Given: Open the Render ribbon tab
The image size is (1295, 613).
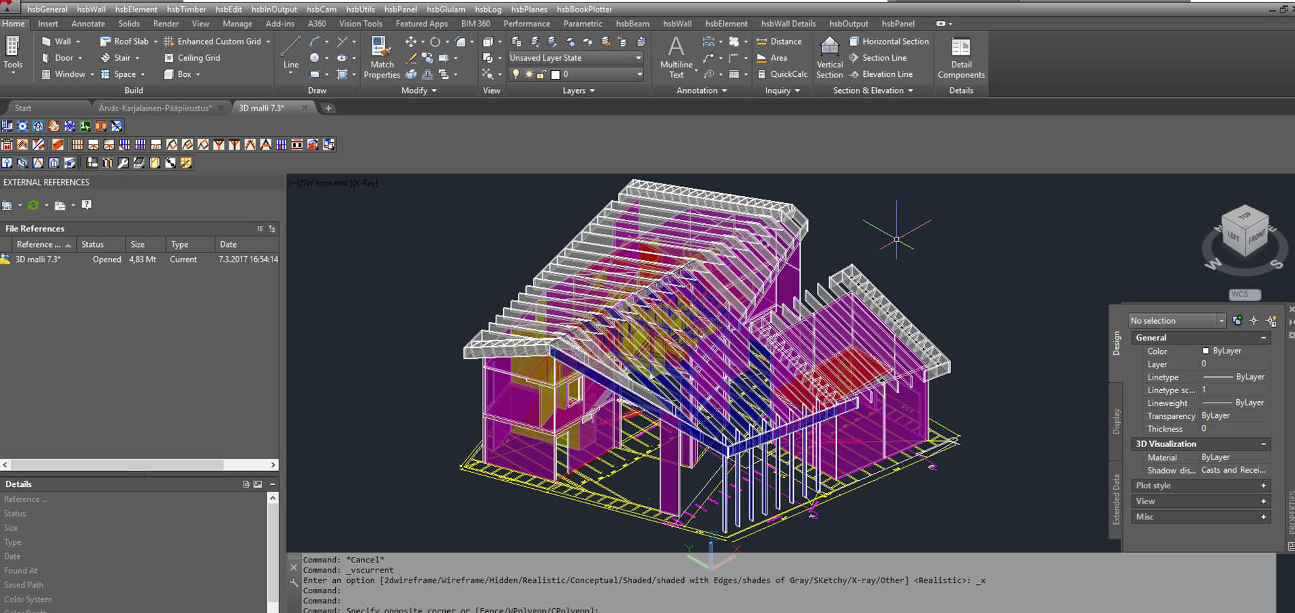Looking at the screenshot, I should 166,24.
